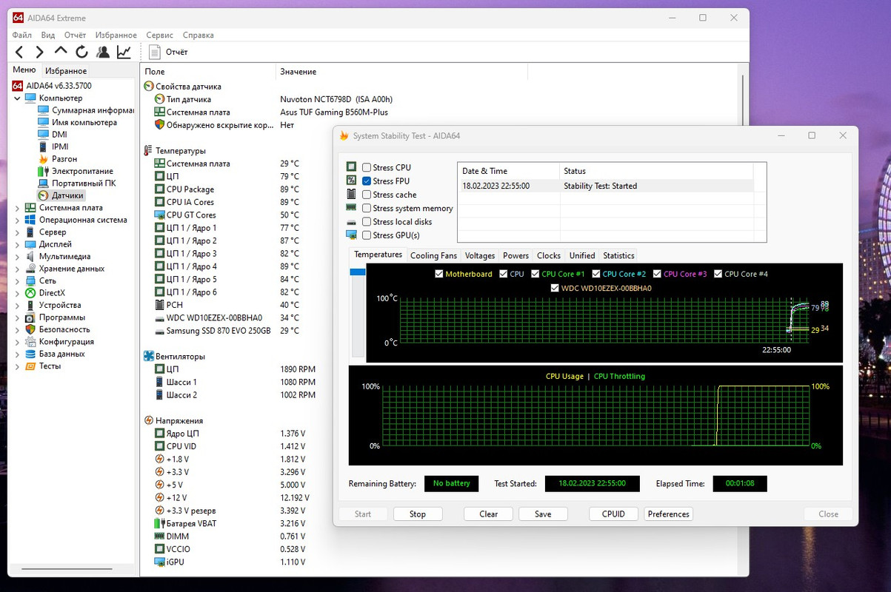Collapse the Компьютер tree node
The width and height of the screenshot is (891, 592).
19,98
